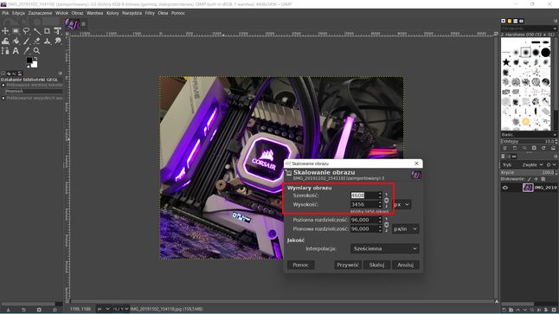This screenshot has height=314, width=559.
Task: Select the Text tool
Action: [x=16, y=51]
